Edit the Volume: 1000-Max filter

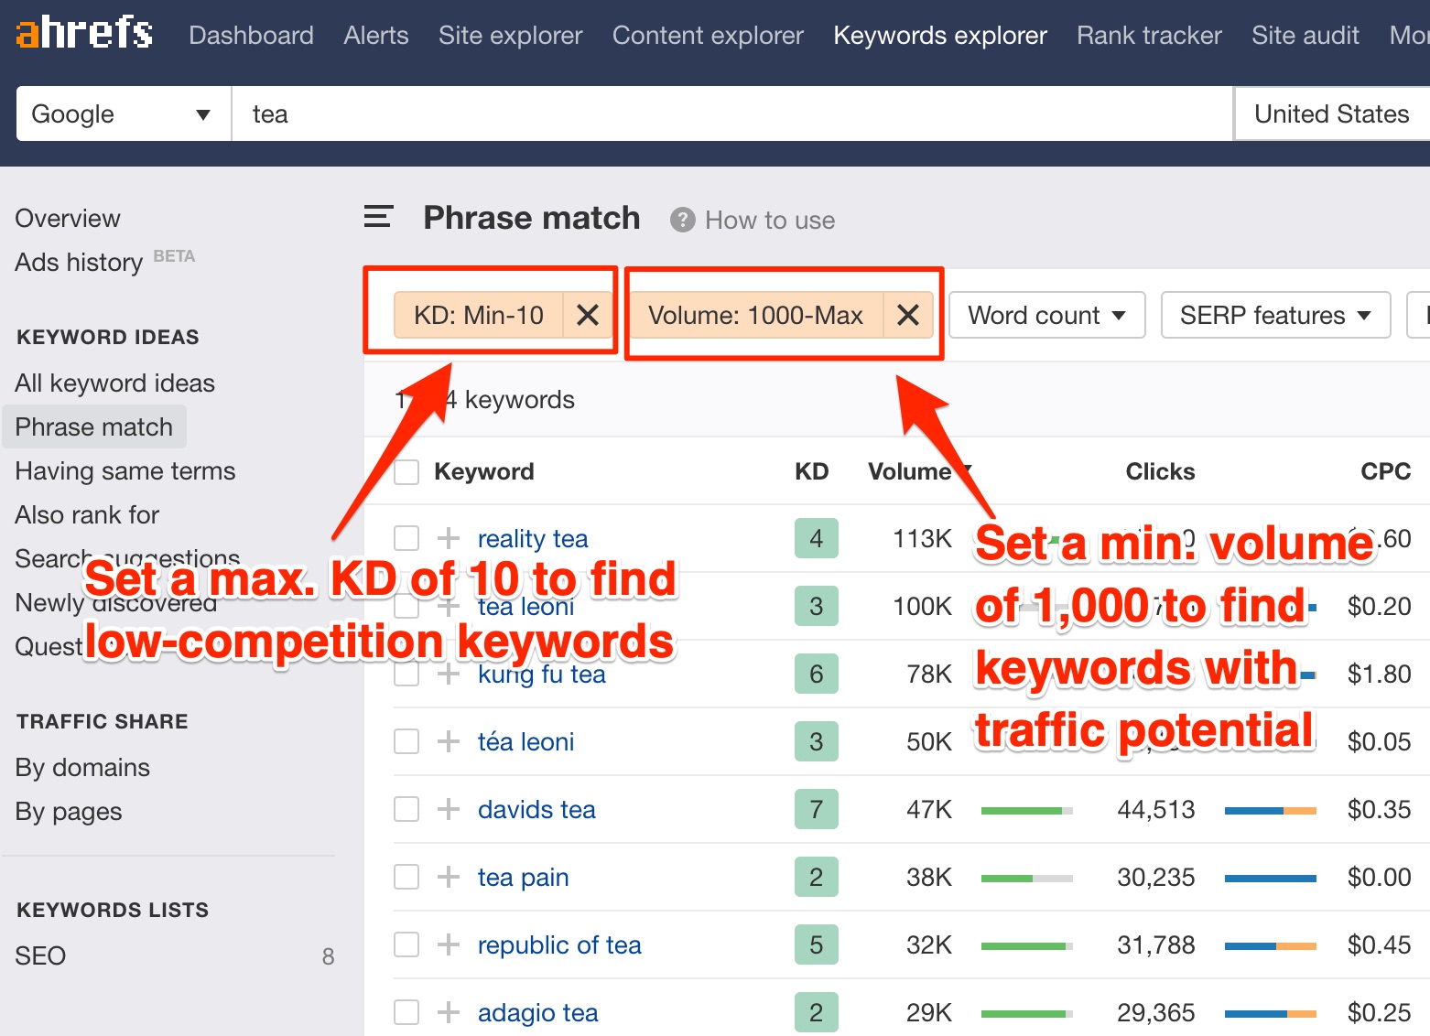coord(755,315)
